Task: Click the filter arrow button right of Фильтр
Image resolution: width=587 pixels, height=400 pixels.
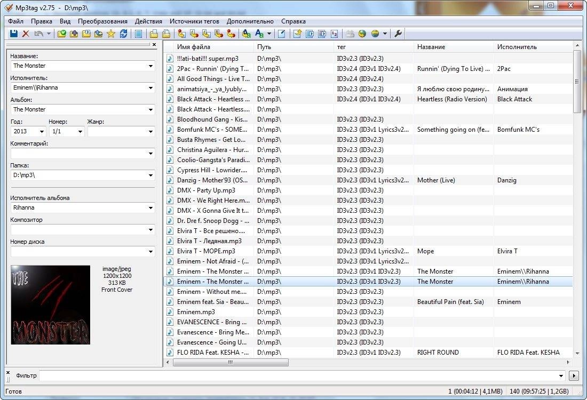Action: (x=574, y=375)
